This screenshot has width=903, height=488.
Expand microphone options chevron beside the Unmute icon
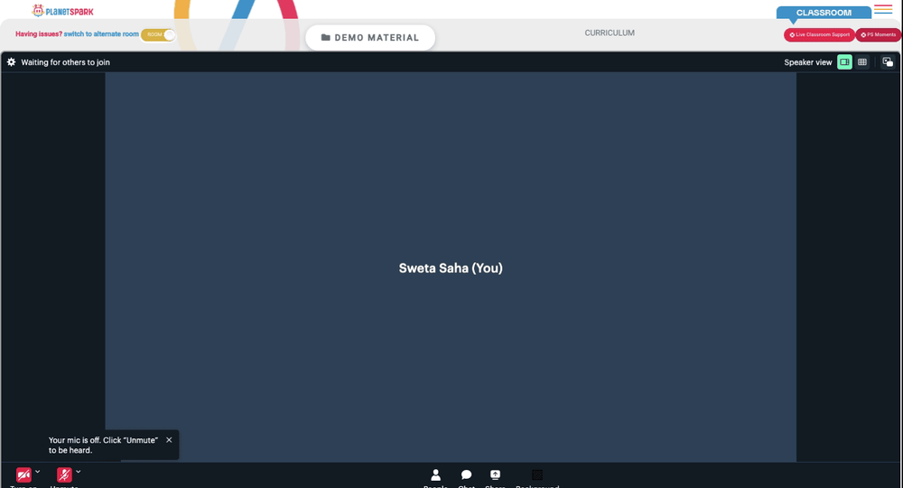click(x=79, y=472)
